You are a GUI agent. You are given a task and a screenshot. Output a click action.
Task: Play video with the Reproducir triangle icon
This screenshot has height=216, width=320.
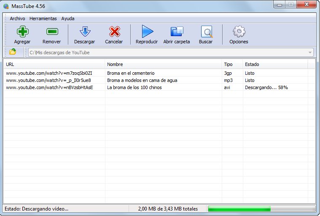pyautogui.click(x=147, y=32)
